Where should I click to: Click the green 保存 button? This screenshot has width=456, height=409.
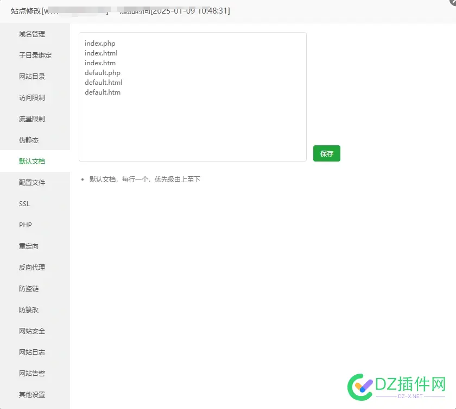[x=326, y=153]
